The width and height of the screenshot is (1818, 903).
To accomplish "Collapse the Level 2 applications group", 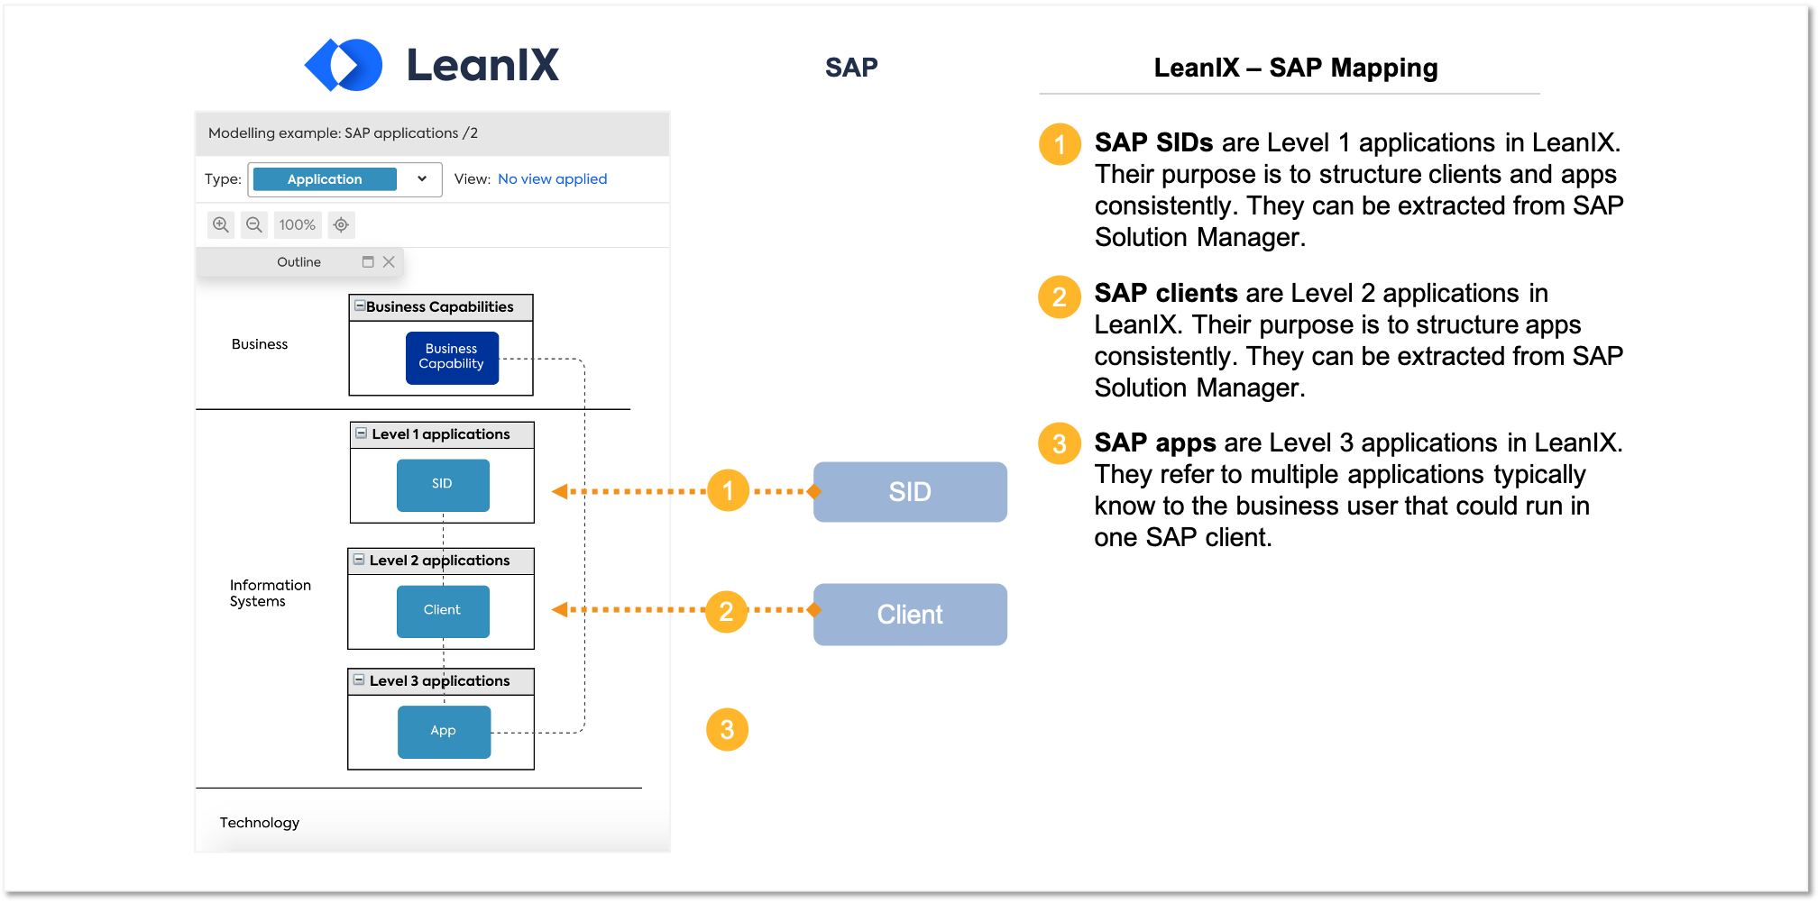I will coord(359,560).
